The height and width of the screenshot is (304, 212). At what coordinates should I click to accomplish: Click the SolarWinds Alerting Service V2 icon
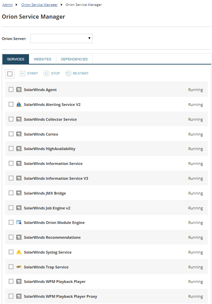19,104
